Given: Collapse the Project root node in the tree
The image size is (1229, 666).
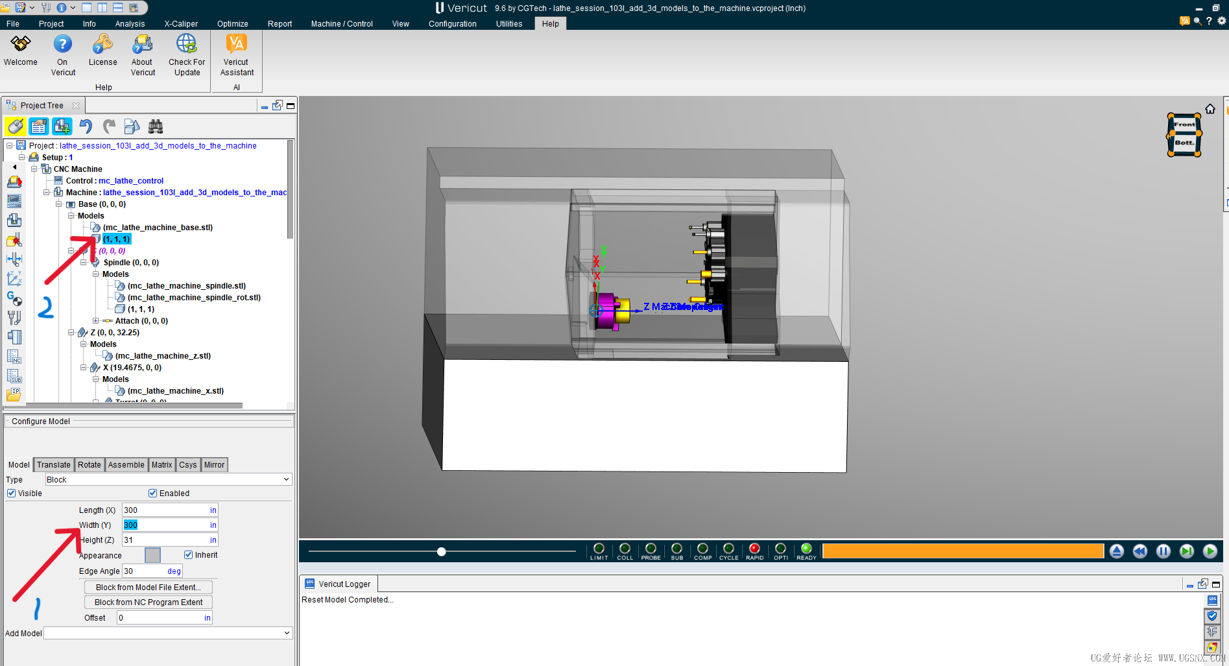Looking at the screenshot, I should 10,146.
